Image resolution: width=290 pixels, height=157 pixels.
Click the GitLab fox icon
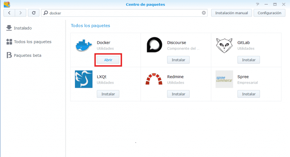224,45
